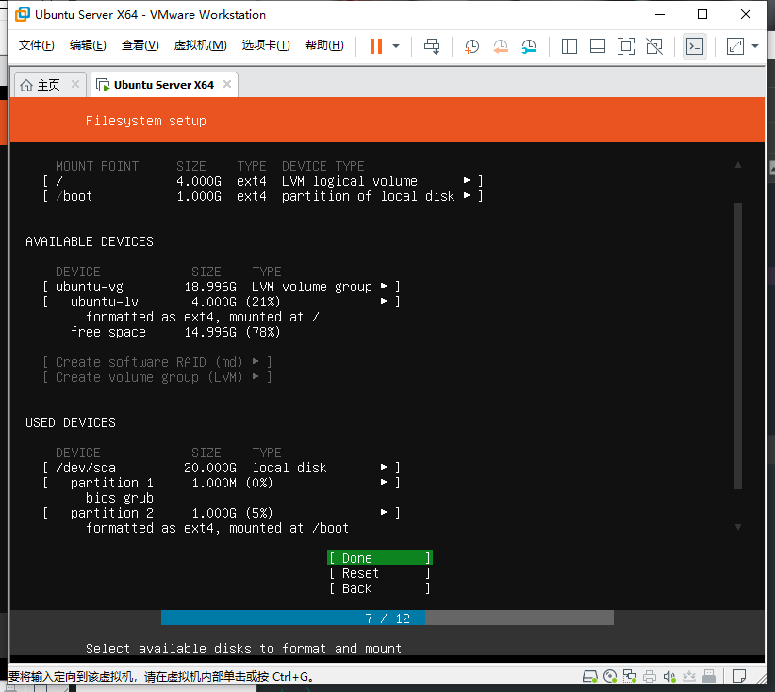
Task: Send Ctrl+Alt+Del to the virtual machine
Action: pyautogui.click(x=432, y=46)
